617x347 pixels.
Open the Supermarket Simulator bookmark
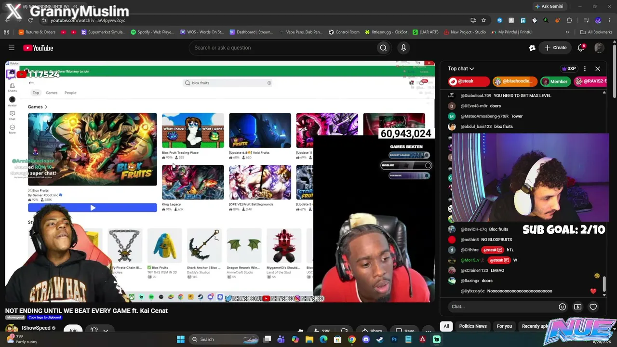(x=104, y=32)
